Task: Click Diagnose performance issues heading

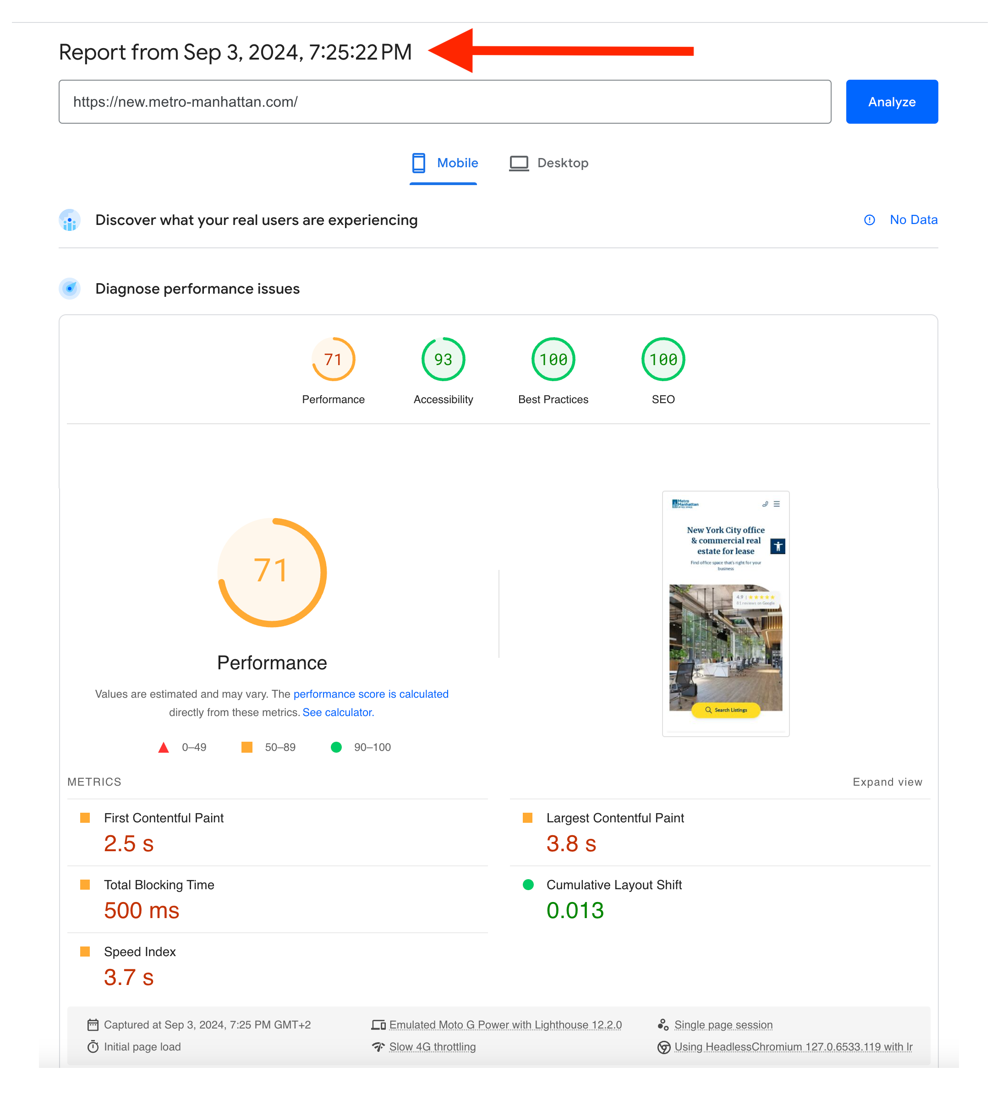Action: (197, 289)
